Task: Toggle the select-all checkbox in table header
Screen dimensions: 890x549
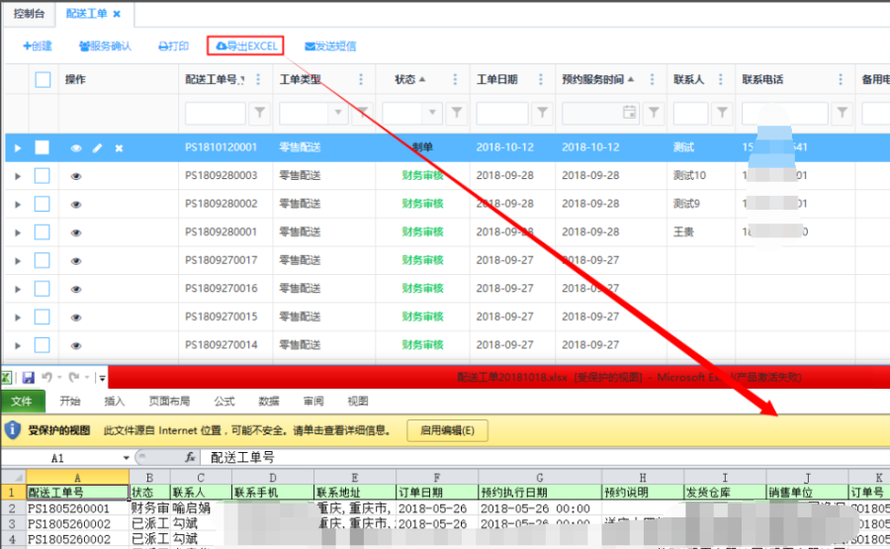Action: [x=43, y=80]
